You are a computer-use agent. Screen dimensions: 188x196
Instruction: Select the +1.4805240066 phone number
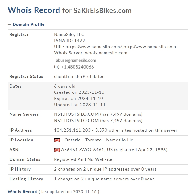pyautogui.click(x=78, y=67)
